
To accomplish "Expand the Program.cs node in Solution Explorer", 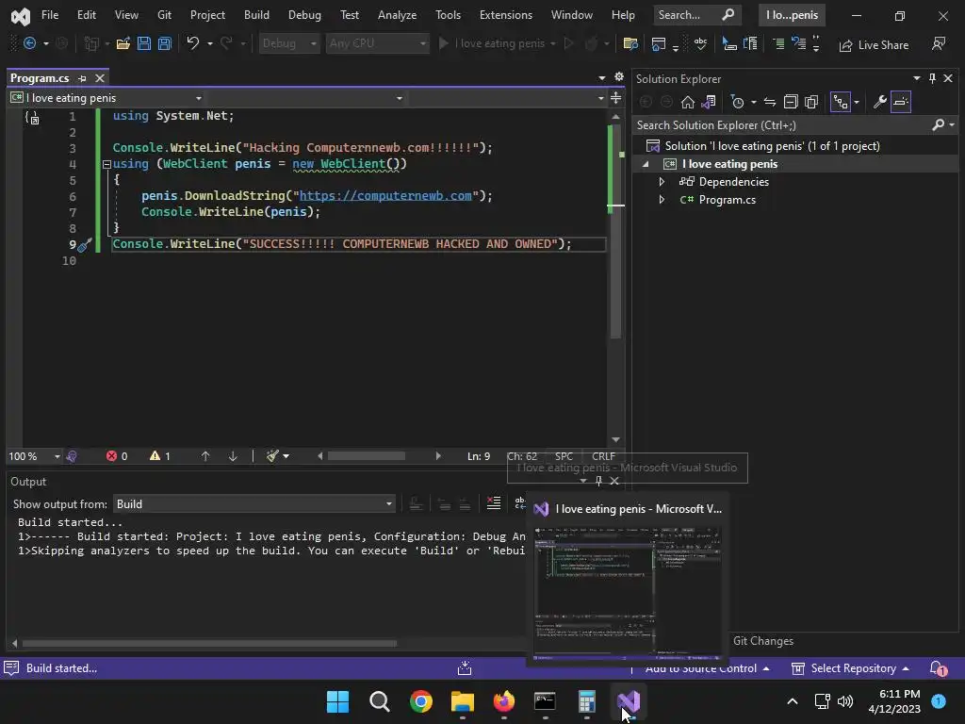I will [x=662, y=200].
